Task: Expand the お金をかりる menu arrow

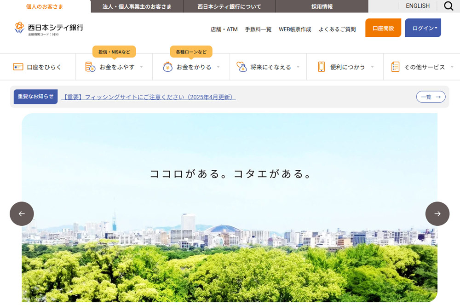Action: coord(218,67)
